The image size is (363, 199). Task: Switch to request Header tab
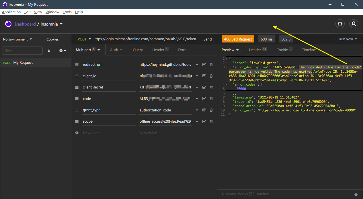point(160,50)
